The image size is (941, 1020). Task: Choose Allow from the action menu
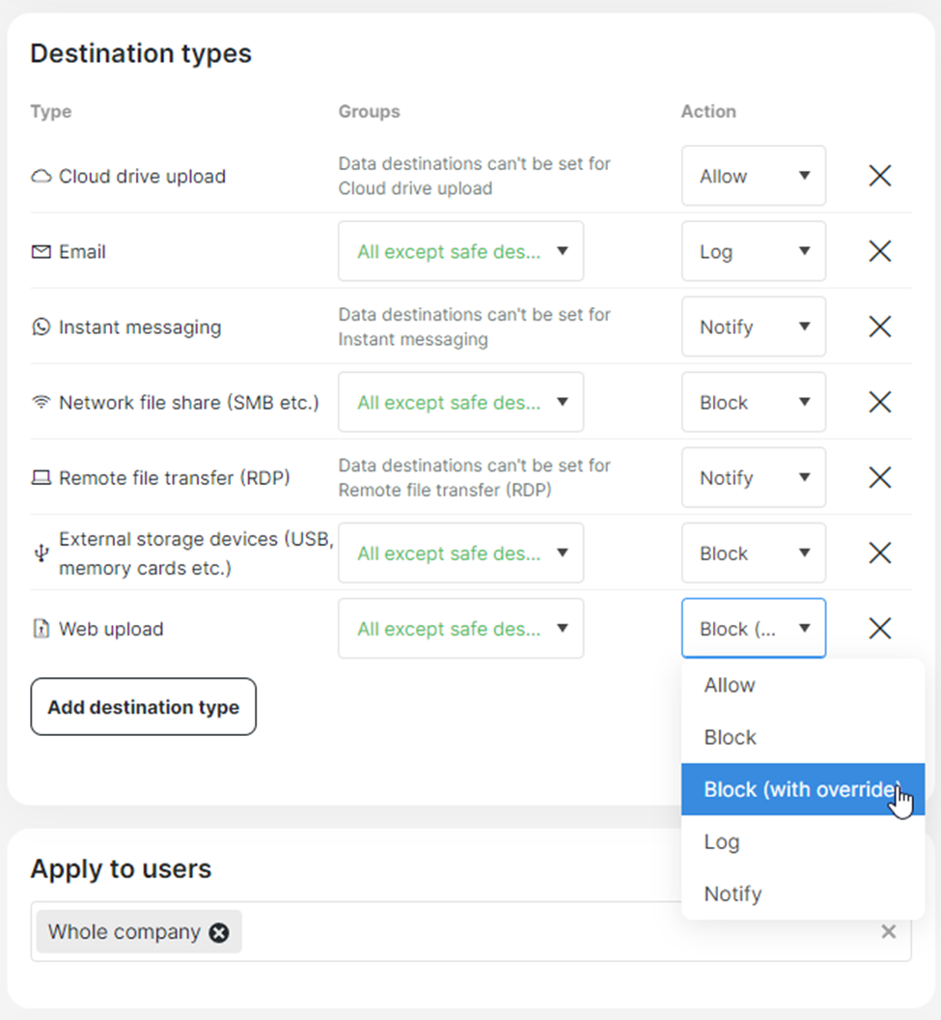point(803,685)
